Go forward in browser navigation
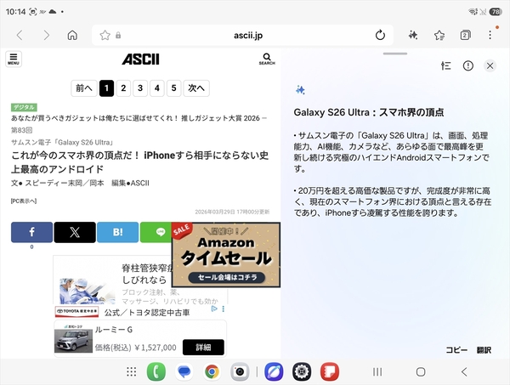Viewport: 510px width, 385px height. [x=46, y=35]
